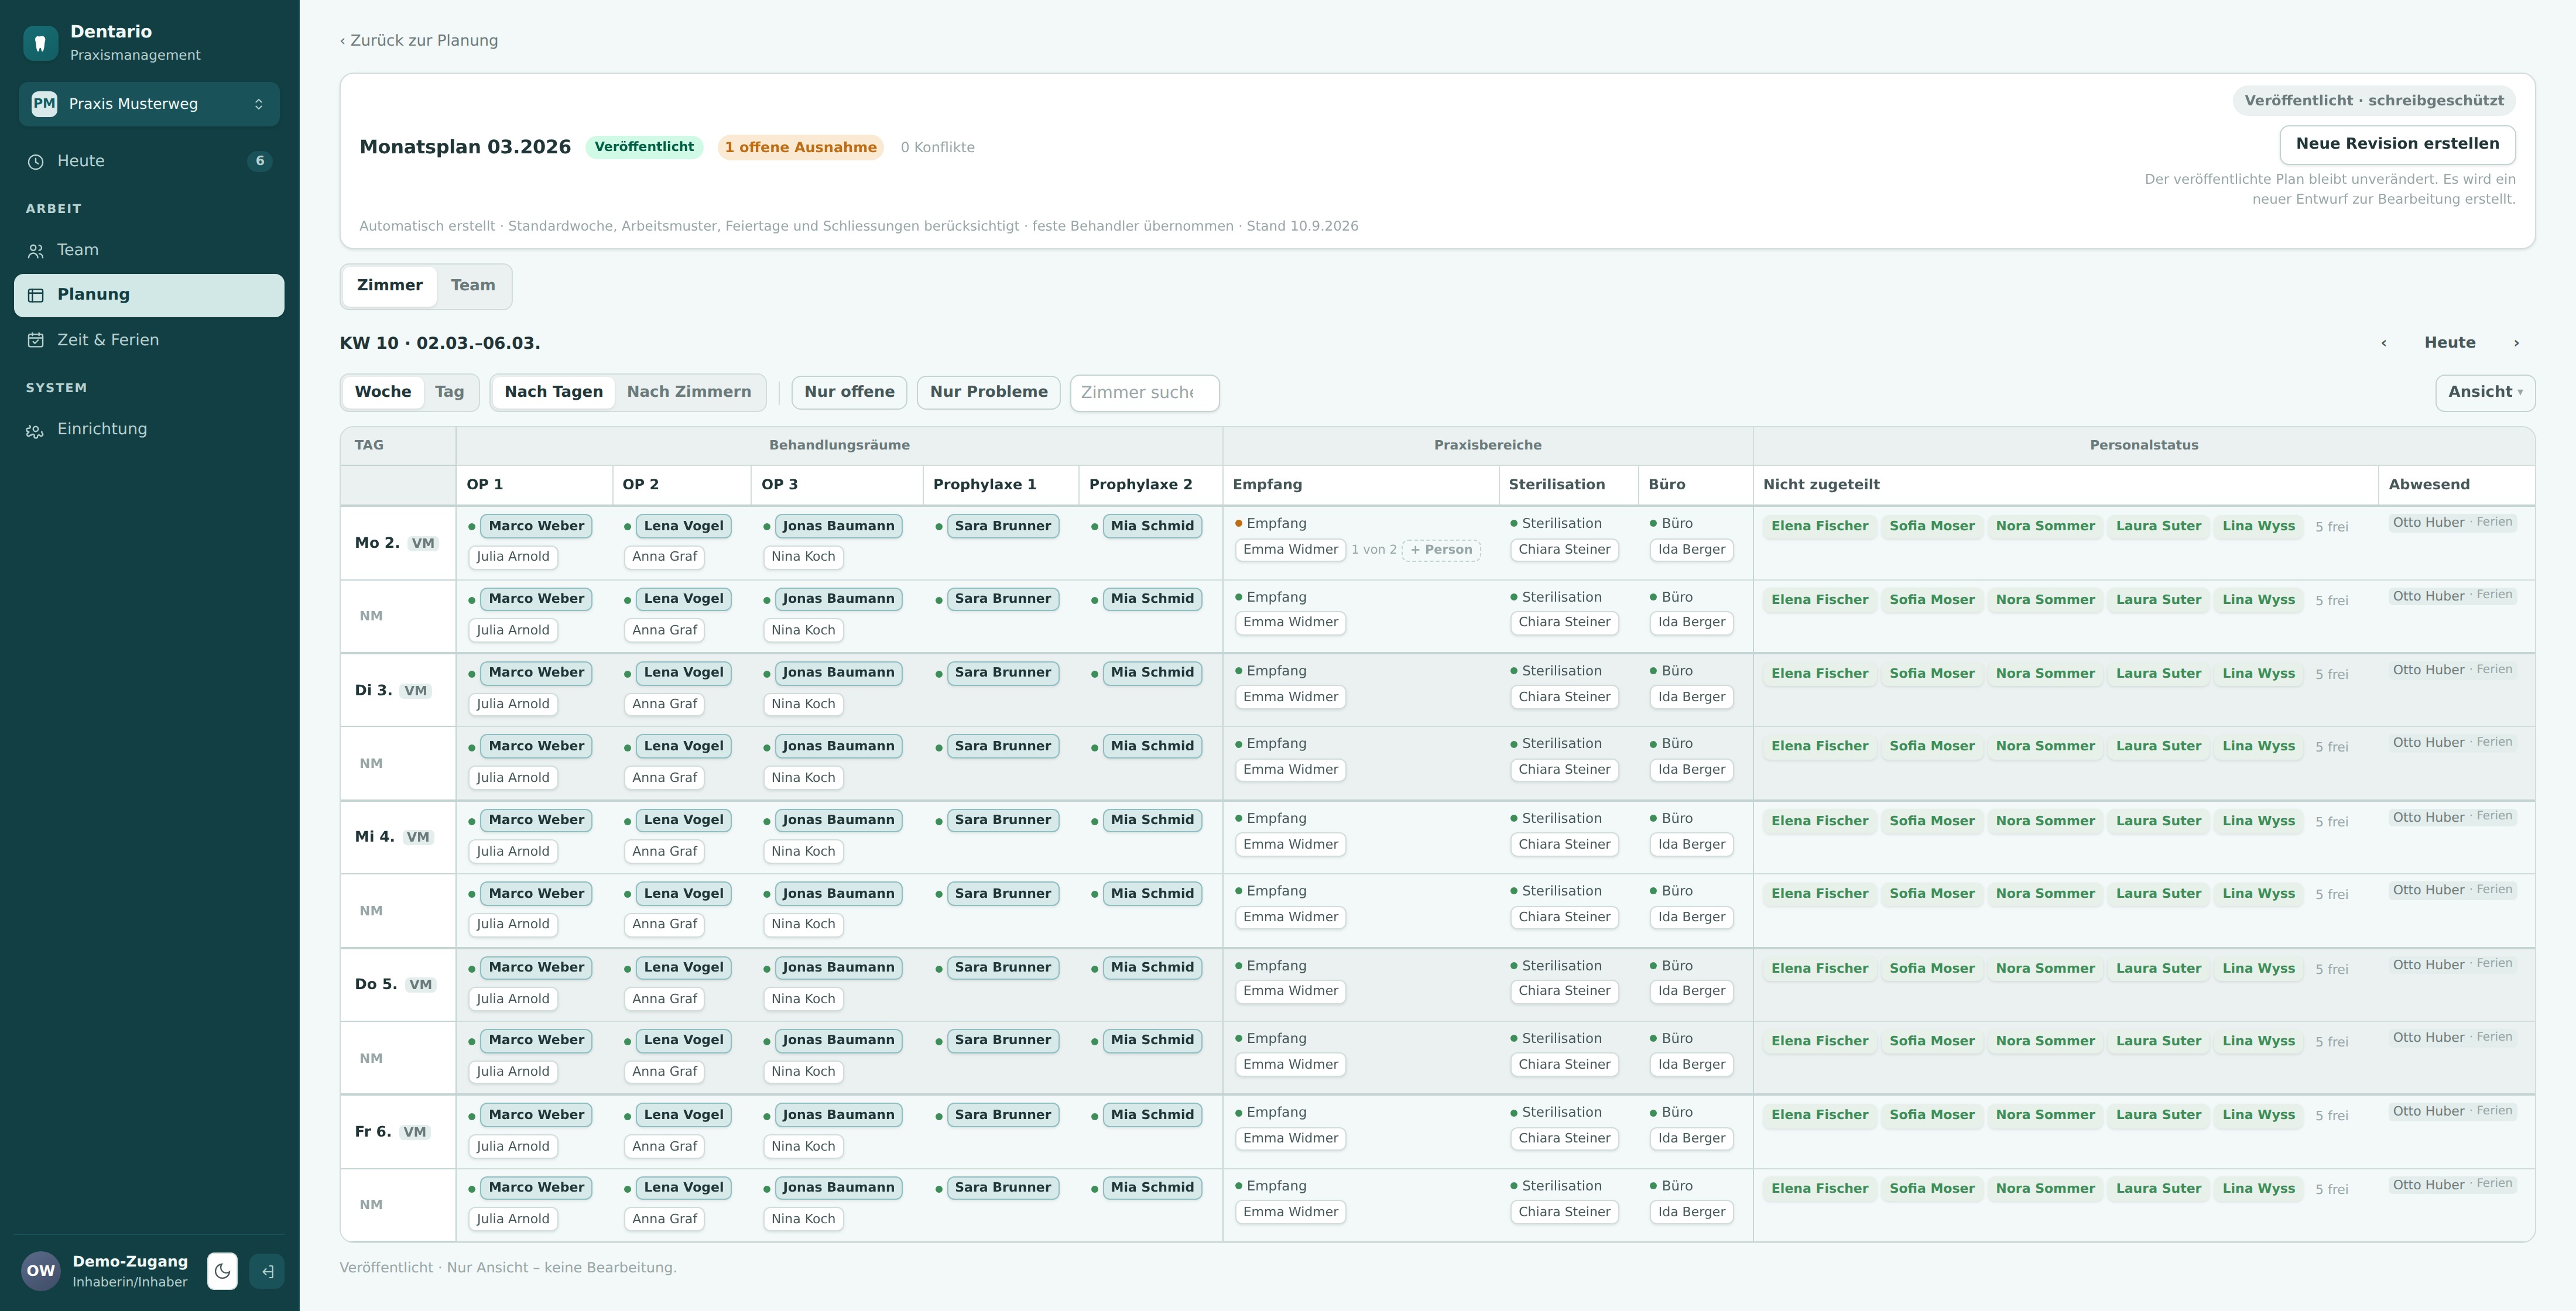The image size is (2576, 1311).
Task: Open Einrichtung via its settings icon
Action: pos(36,430)
